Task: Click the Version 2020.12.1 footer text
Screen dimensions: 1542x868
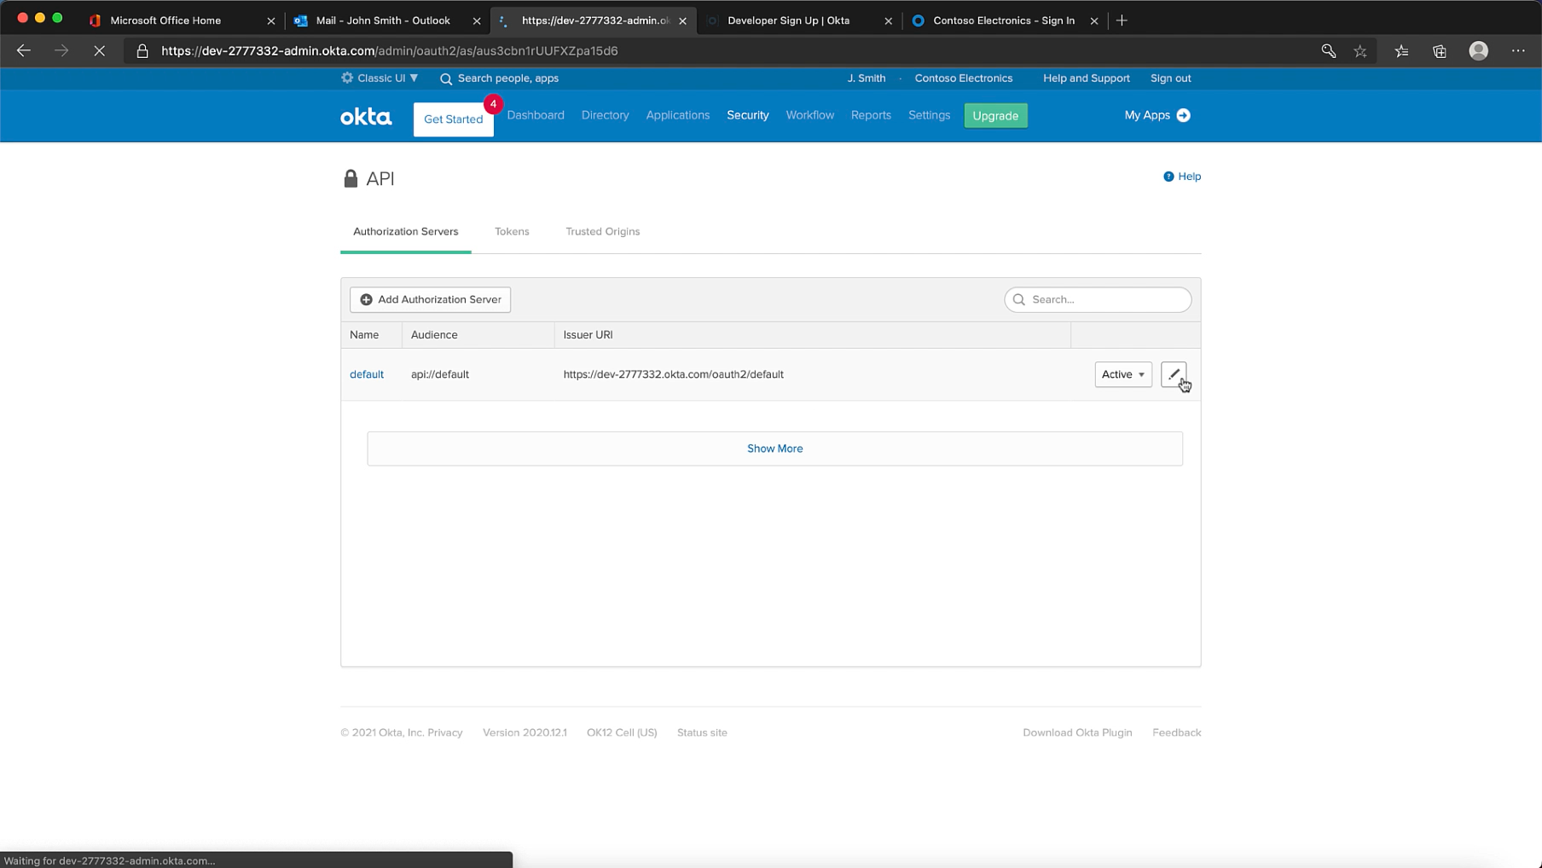Action: (525, 732)
